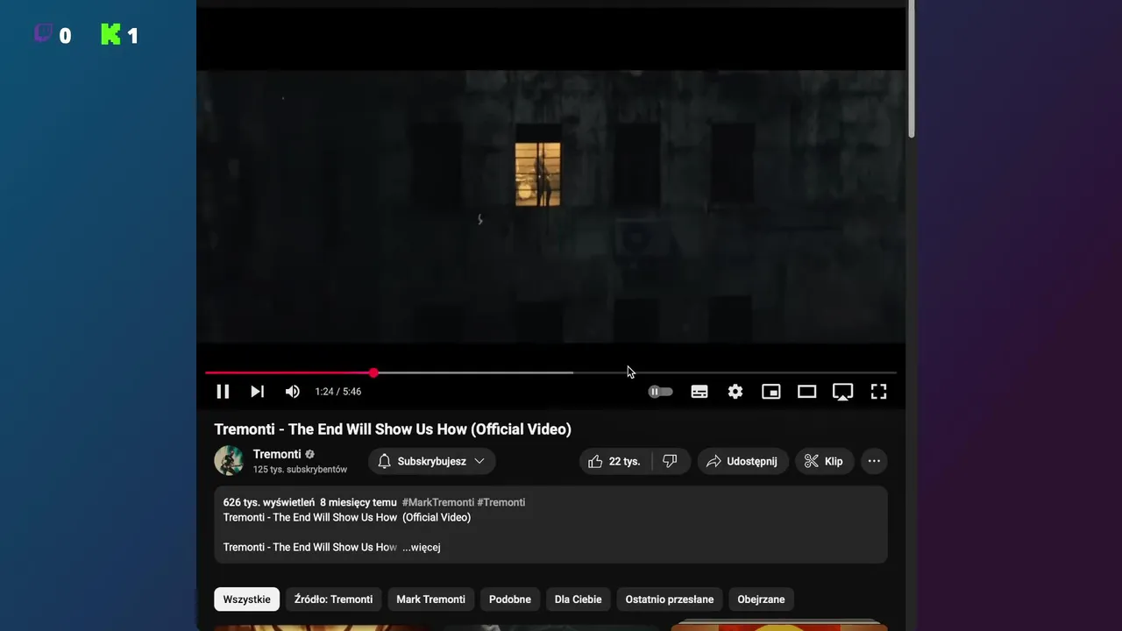Open the Subskrybujesz dropdown
The width and height of the screenshot is (1122, 631).
click(x=431, y=461)
